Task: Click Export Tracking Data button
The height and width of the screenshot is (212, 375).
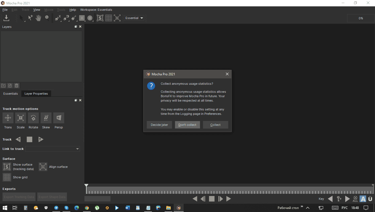Action: click(19, 197)
